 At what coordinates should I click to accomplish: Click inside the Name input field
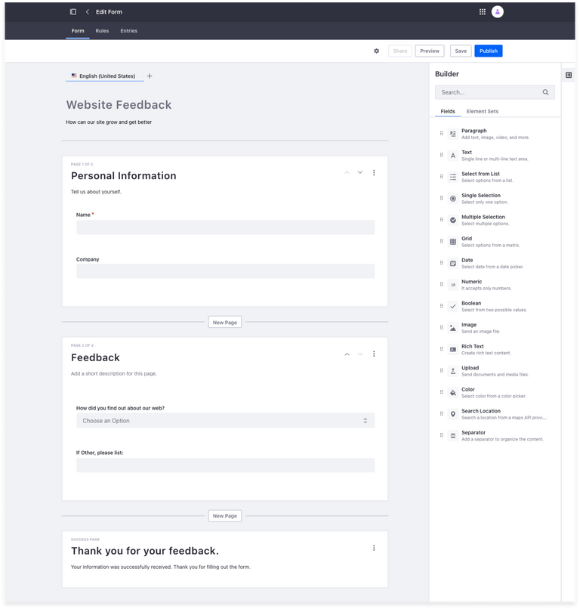point(225,227)
